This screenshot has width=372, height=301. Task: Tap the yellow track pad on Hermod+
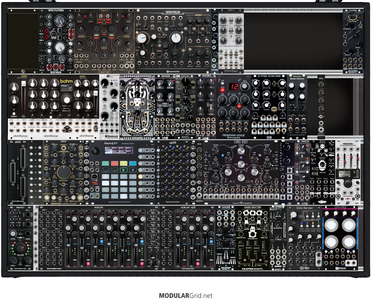pos(124,163)
